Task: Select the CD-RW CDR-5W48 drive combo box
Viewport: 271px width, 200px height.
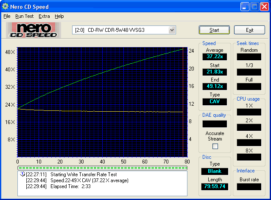Action: click(x=124, y=30)
